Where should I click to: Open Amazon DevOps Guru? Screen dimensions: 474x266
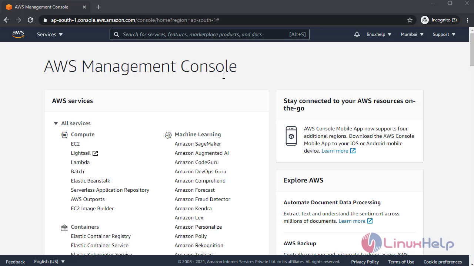[200, 171]
